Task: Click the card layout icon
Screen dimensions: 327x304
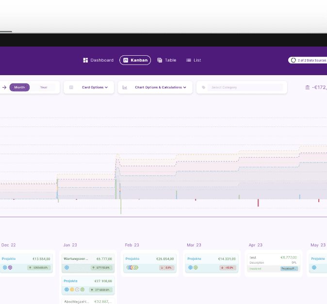Action: [x=71, y=87]
